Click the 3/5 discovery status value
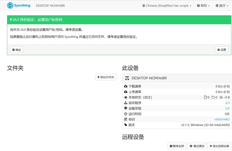 pyautogui.click(x=227, y=108)
